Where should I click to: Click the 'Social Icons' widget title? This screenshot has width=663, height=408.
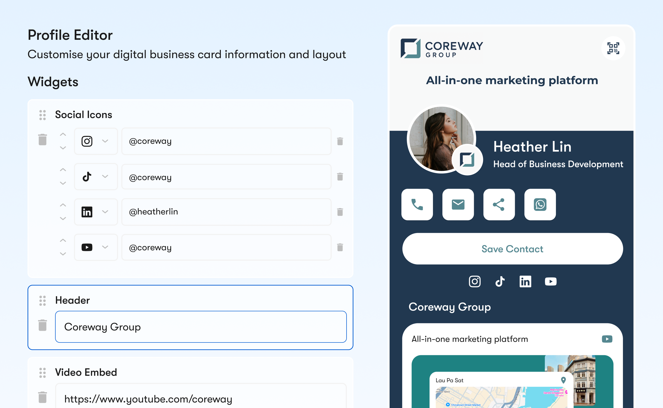click(x=84, y=115)
